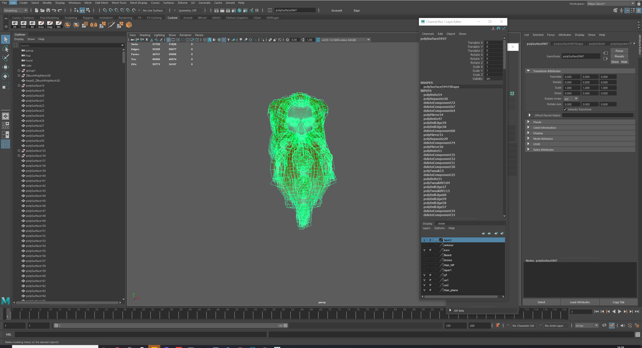
Task: Activate the Move tool in toolbox
Action: pos(6,67)
